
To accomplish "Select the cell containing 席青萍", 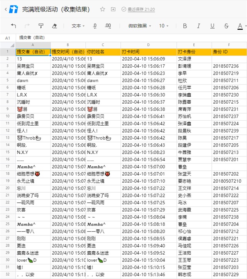I will (194, 109).
